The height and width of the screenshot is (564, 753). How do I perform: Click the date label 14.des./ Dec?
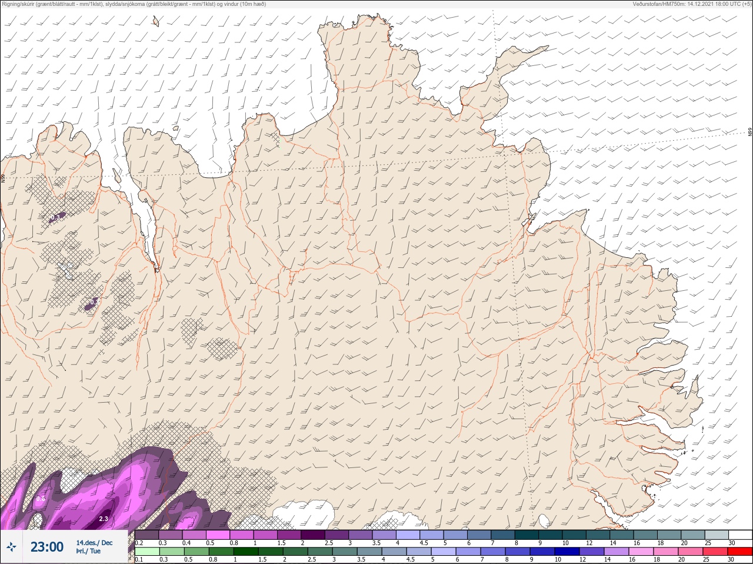pos(94,542)
